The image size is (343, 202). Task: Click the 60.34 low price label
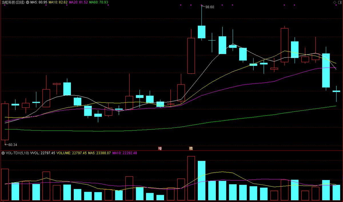13,145
